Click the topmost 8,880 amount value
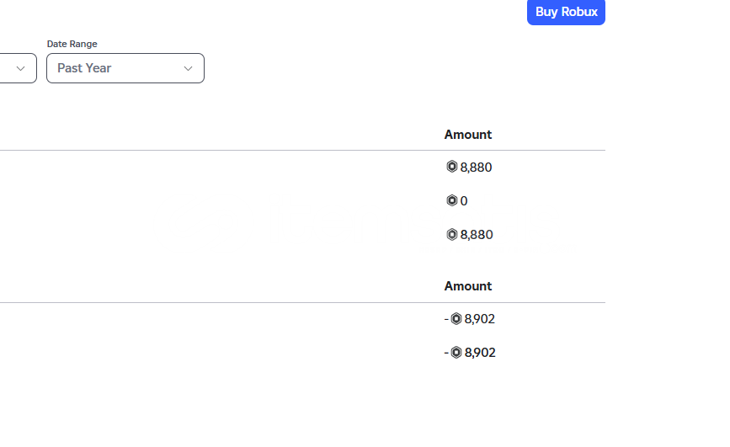This screenshot has height=447, width=730. point(476,168)
